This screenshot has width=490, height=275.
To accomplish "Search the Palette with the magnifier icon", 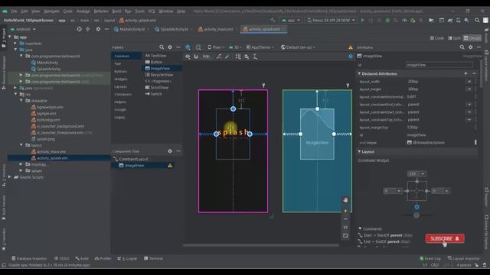I will [162, 47].
